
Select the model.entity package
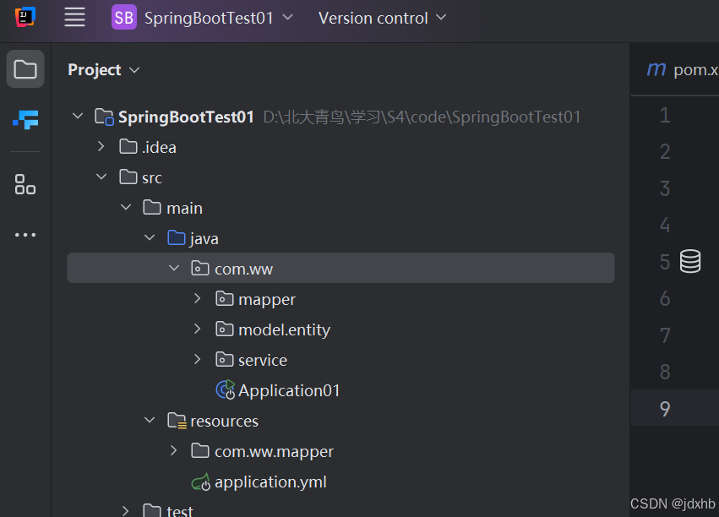(284, 329)
